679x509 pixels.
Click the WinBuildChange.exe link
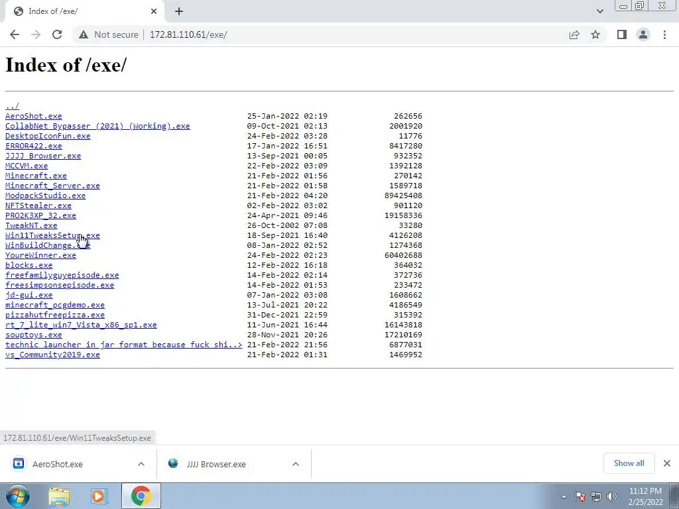point(48,245)
